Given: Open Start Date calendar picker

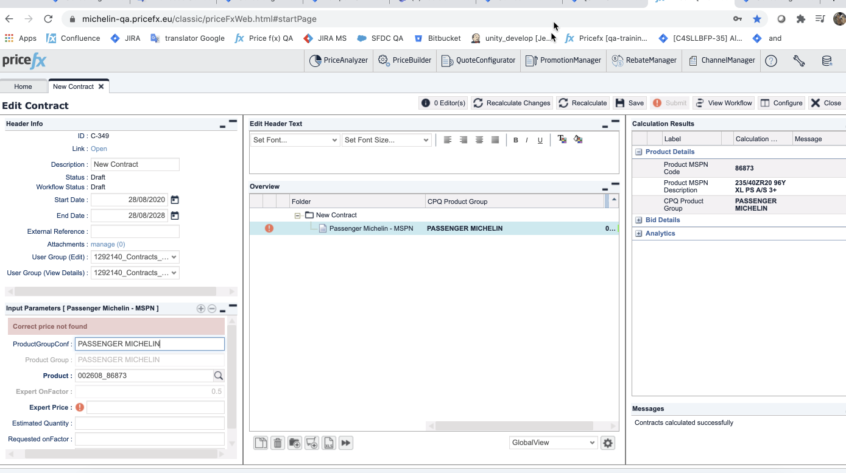Looking at the screenshot, I should coord(175,200).
